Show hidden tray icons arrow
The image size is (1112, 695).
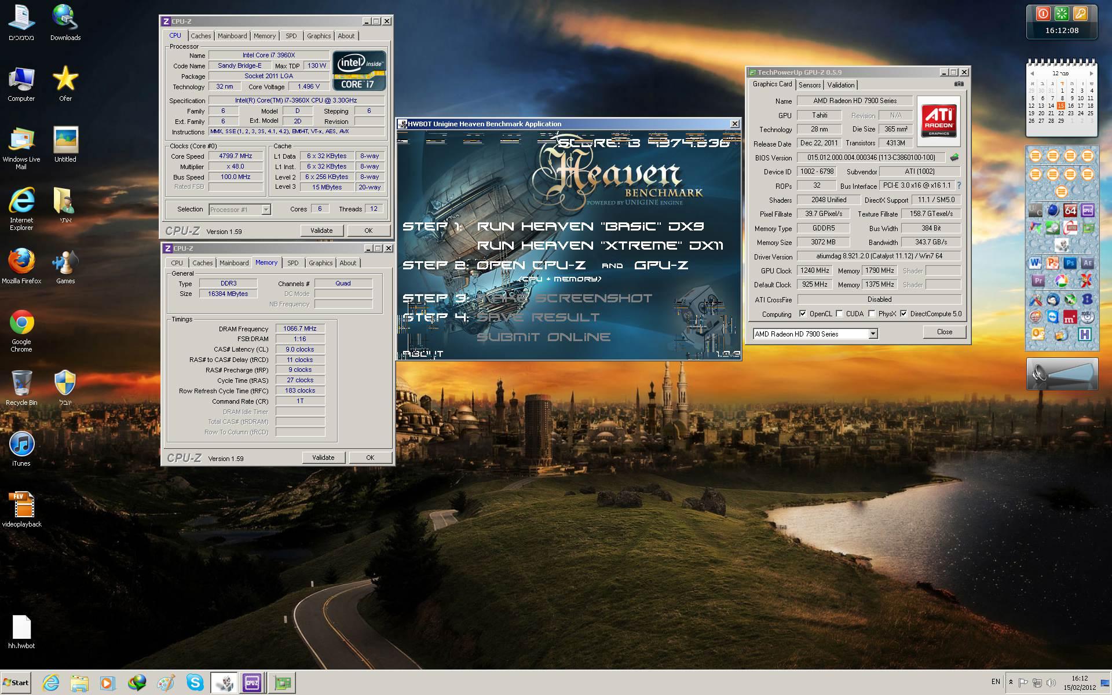[x=1011, y=682]
